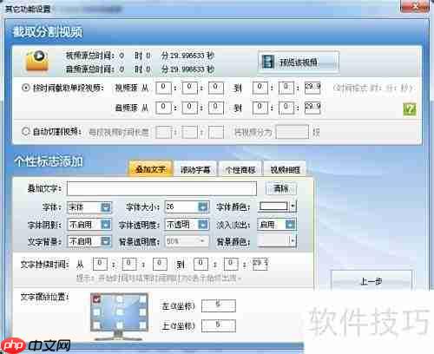
Task: Switch to the 滚动字幕 tab
Action: [x=195, y=169]
